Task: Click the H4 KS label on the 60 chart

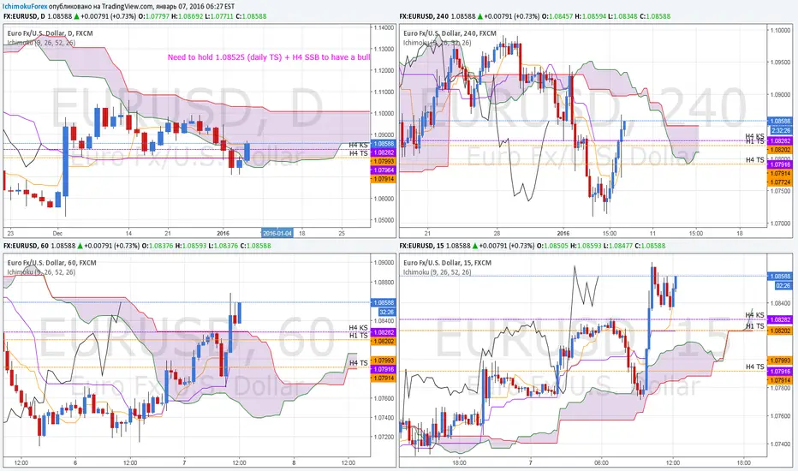Action: tap(358, 328)
